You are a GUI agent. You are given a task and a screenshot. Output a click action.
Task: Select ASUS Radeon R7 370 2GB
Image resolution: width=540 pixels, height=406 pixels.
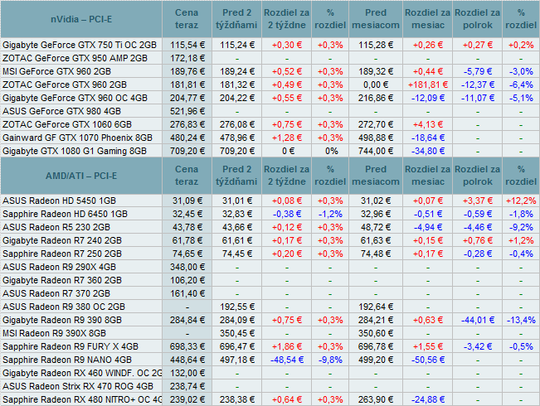56,293
